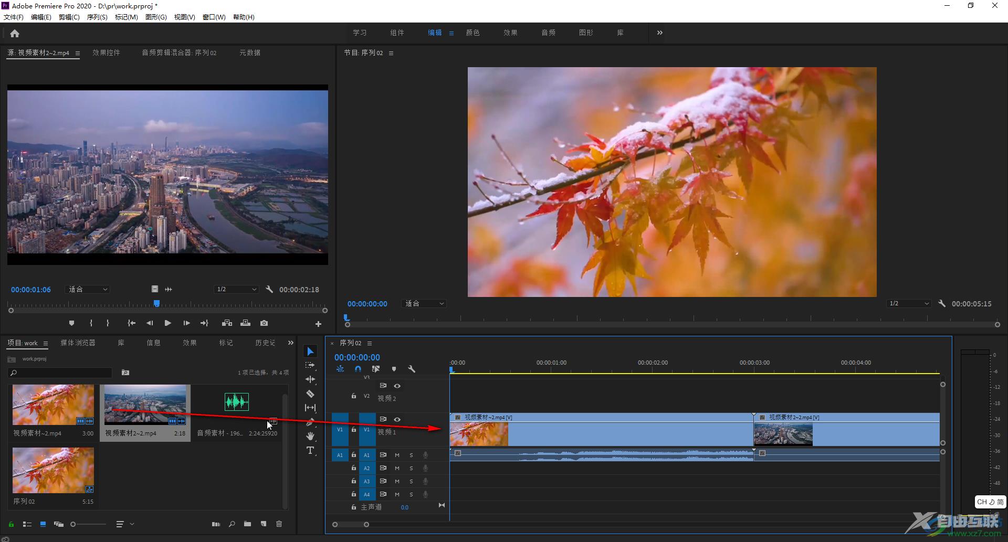The height and width of the screenshot is (542, 1008).
Task: Open Source monitor button editor plus
Action: (x=318, y=324)
